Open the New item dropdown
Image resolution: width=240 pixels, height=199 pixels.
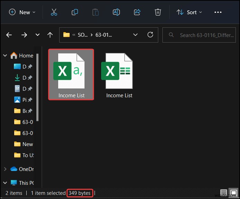22,12
